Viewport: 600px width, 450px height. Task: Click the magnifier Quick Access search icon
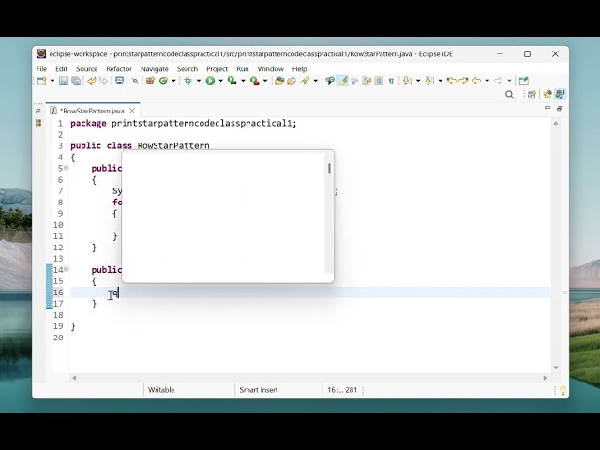click(x=510, y=95)
